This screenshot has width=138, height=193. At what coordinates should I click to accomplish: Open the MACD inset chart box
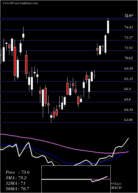tap(76, 179)
